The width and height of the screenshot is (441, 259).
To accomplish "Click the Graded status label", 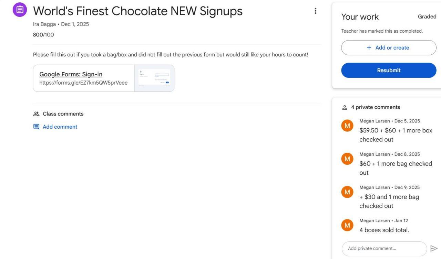I will click(427, 17).
